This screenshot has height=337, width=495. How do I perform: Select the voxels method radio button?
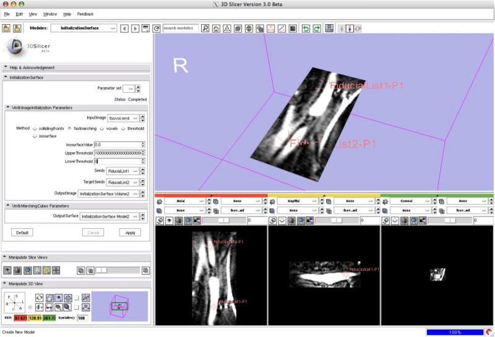pyautogui.click(x=102, y=129)
